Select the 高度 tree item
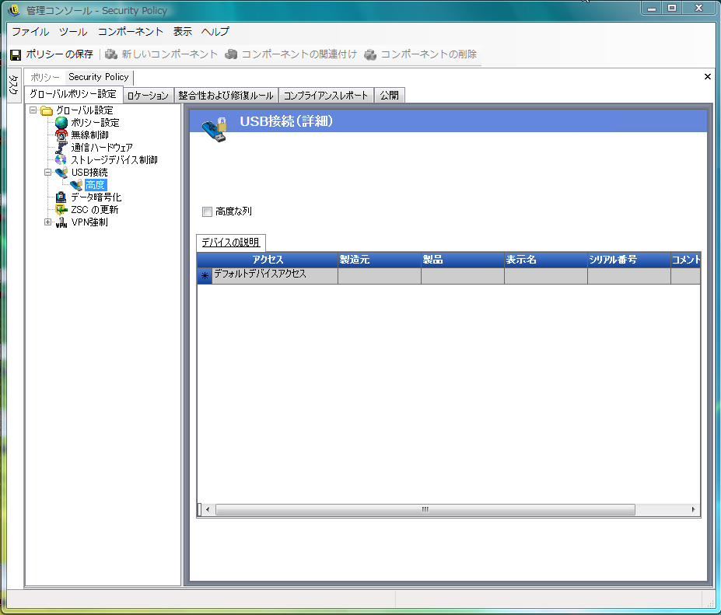 pos(96,185)
